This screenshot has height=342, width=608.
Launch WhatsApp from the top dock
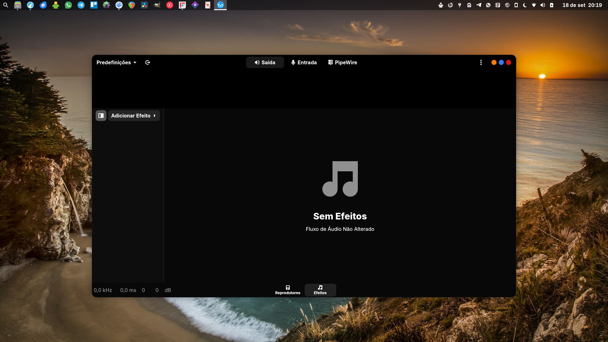[68, 5]
